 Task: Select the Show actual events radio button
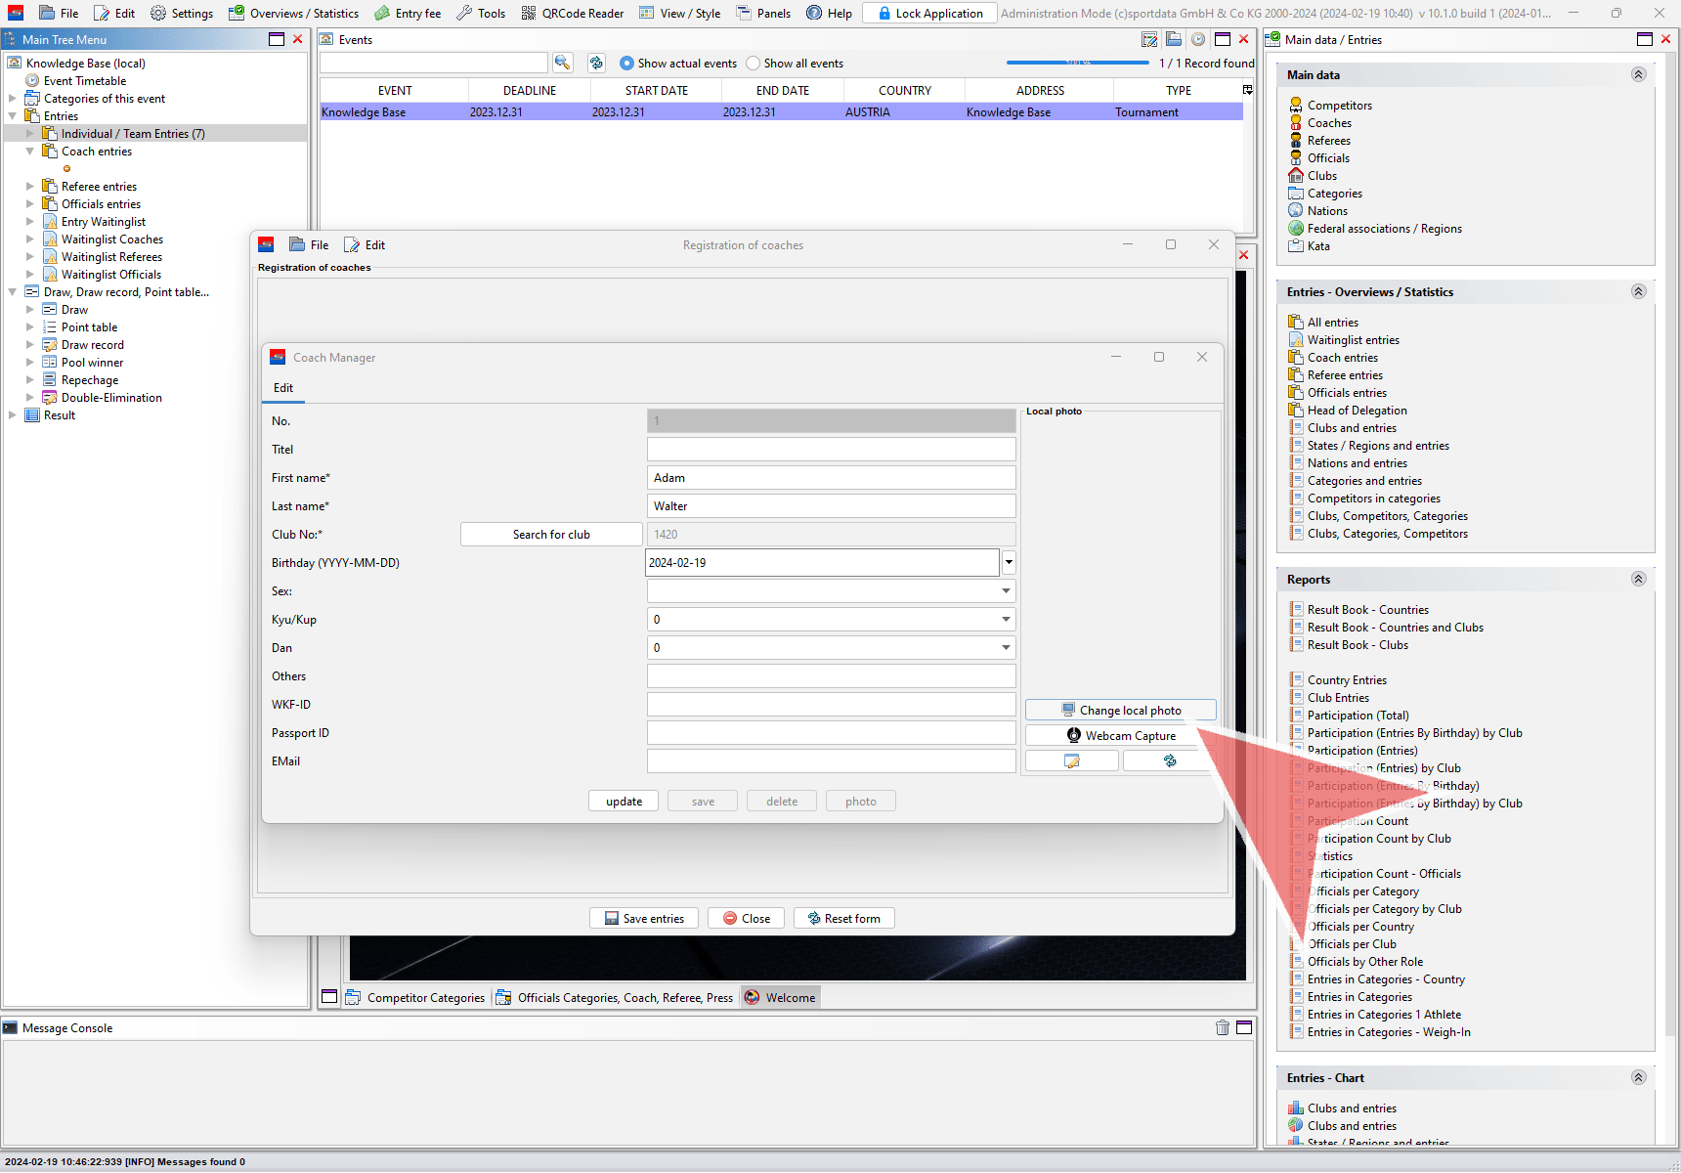[x=627, y=64]
